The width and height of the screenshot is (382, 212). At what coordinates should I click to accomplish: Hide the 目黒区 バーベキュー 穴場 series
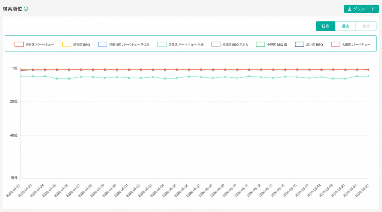point(180,44)
